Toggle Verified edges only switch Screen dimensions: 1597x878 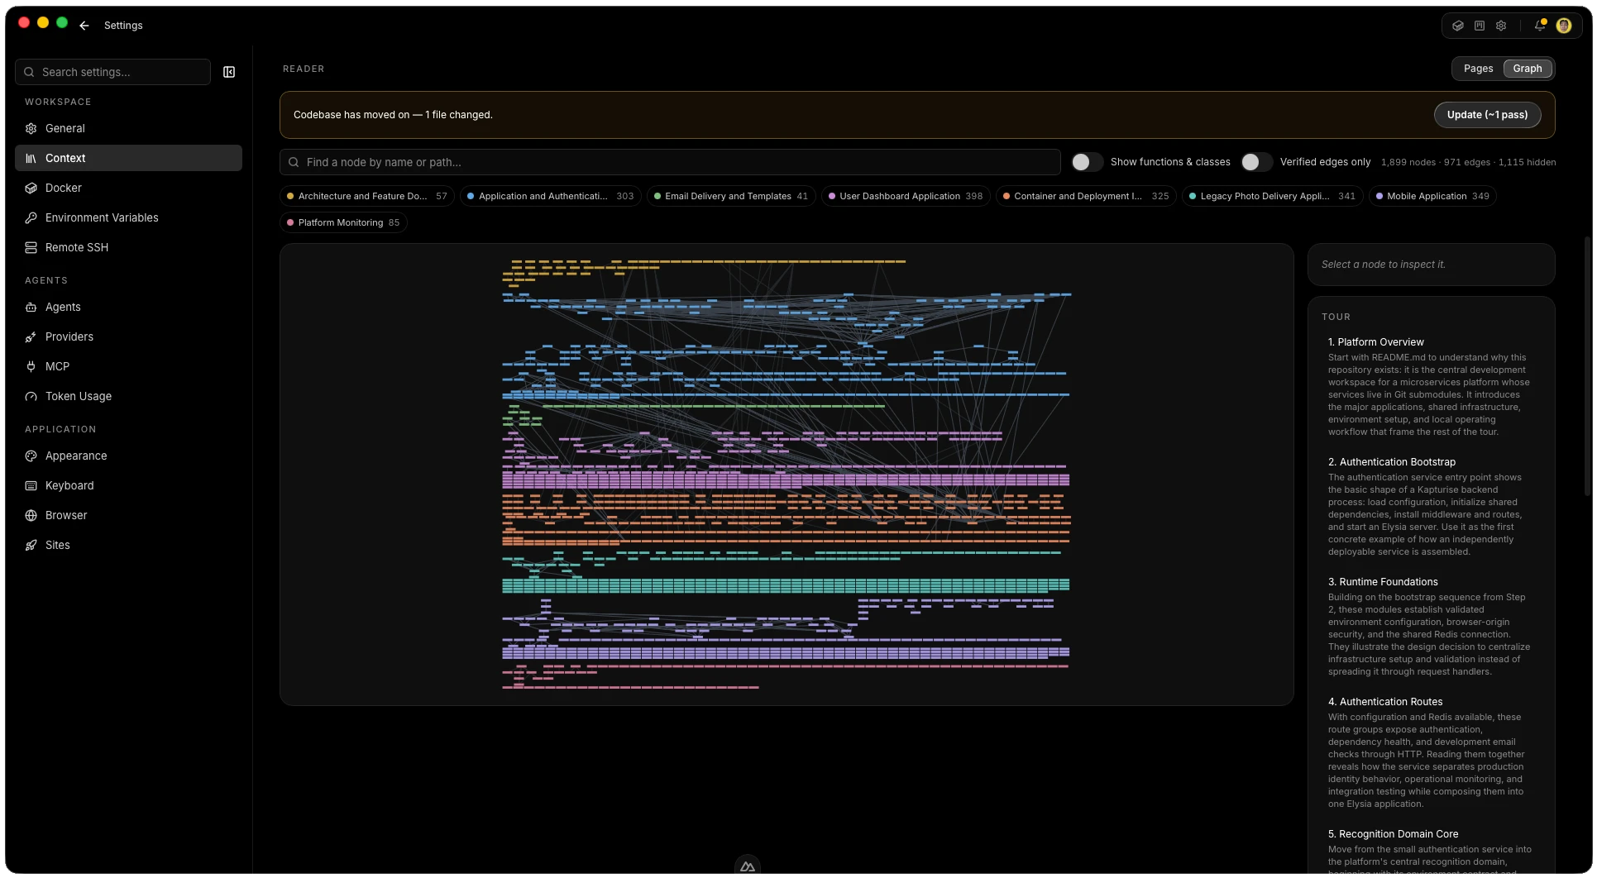(x=1256, y=162)
